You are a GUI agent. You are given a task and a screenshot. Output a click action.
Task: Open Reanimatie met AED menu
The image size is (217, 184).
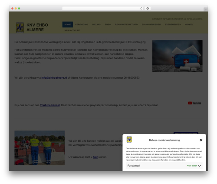tap(126, 24)
